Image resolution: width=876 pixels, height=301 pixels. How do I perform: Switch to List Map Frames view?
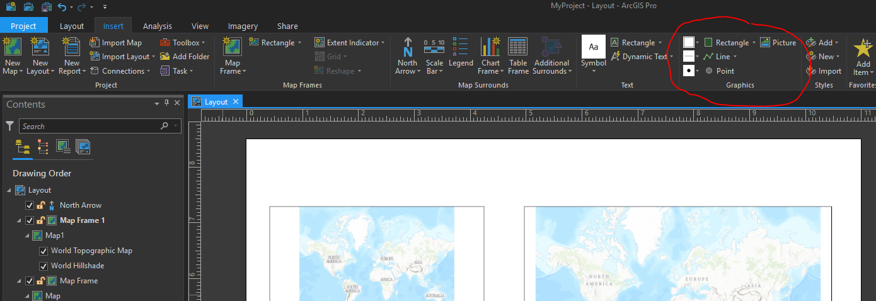[63, 147]
